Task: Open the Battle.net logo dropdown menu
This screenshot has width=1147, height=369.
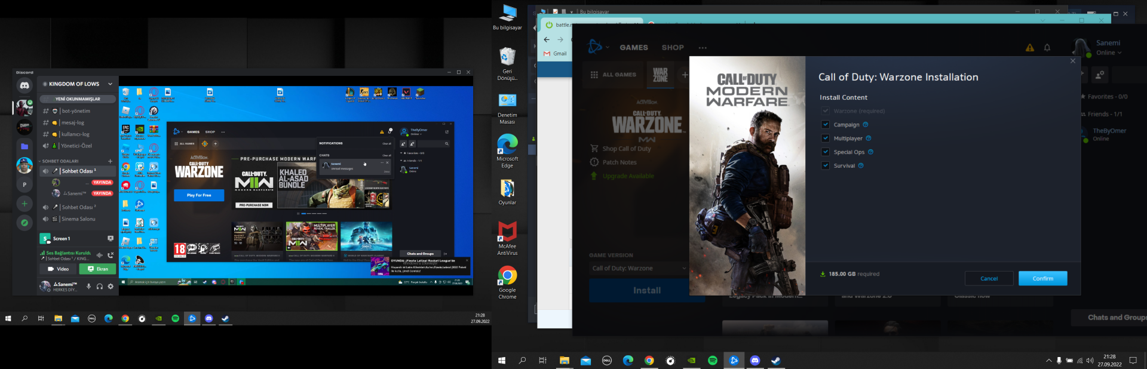Action: coord(599,47)
